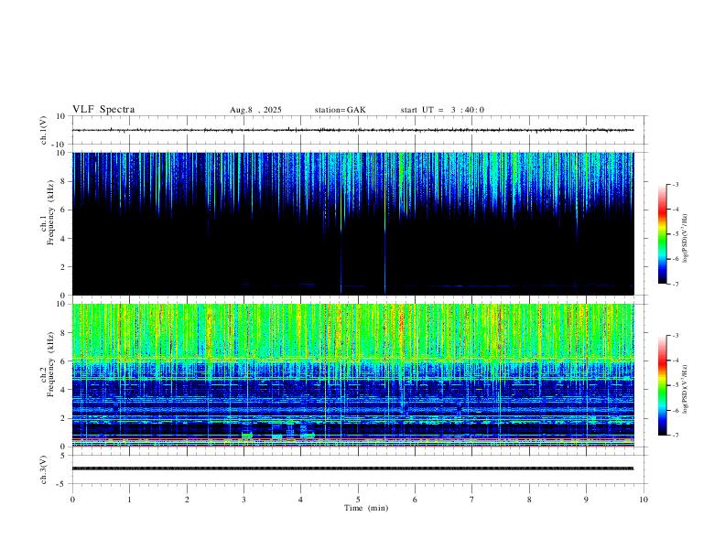Click the time axis tick label '7'
Viewport: 725px width, 560px height.
472,500
